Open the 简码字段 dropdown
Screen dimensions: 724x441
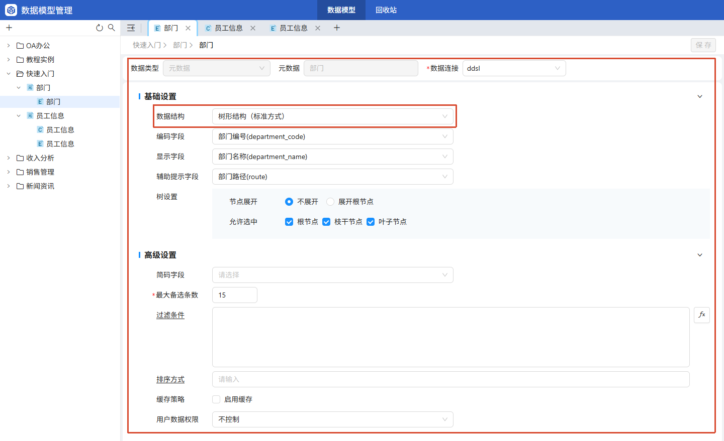point(333,275)
